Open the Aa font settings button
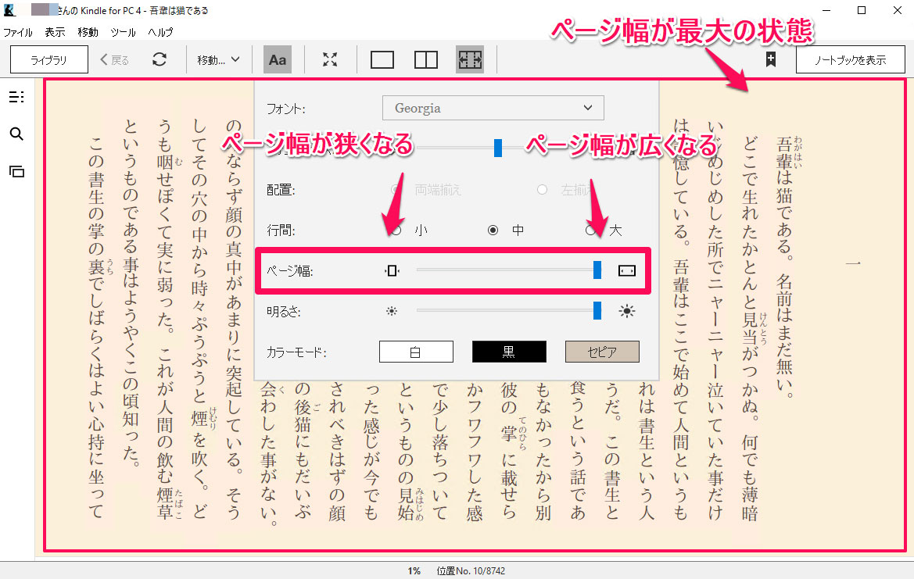 coord(278,59)
